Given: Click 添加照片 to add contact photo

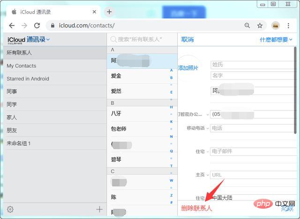Looking at the screenshot, I should [x=188, y=68].
